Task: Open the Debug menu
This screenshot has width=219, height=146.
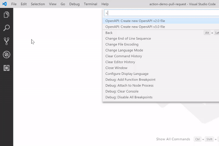Action: coord(74,4)
